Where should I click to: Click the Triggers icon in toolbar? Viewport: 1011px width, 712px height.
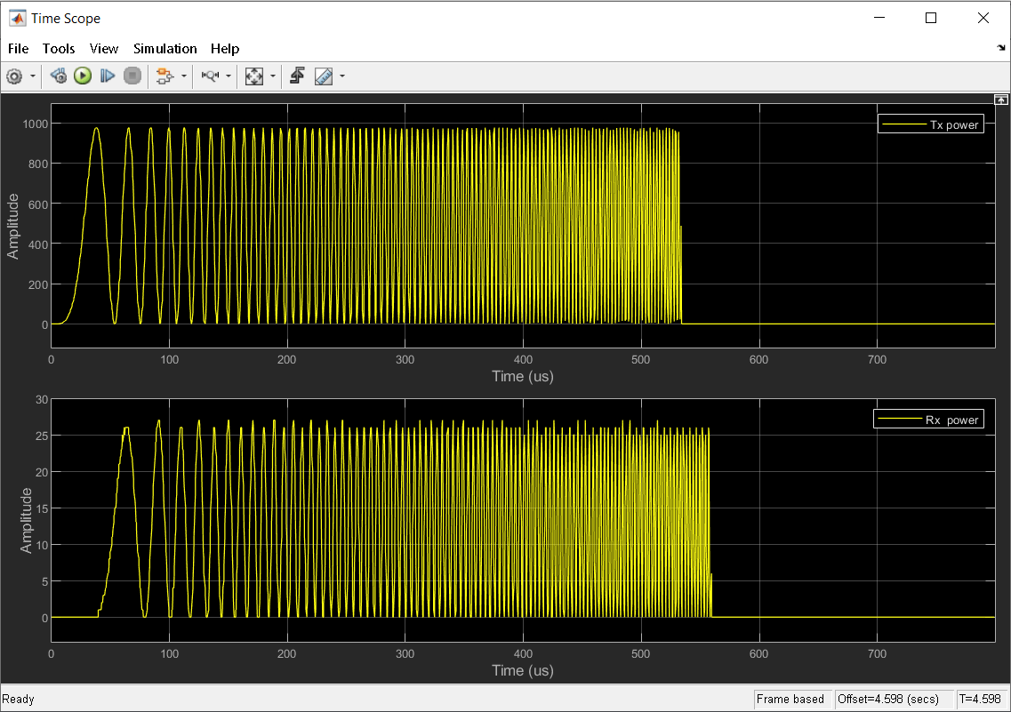coord(297,76)
